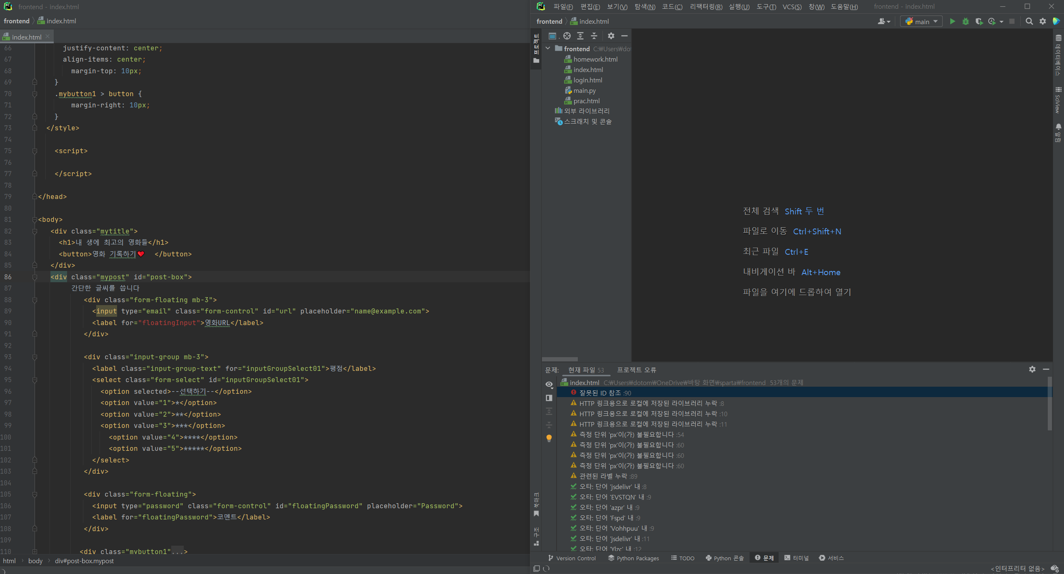Click the problems list vertical scrollbar
The height and width of the screenshot is (574, 1064).
1050,403
